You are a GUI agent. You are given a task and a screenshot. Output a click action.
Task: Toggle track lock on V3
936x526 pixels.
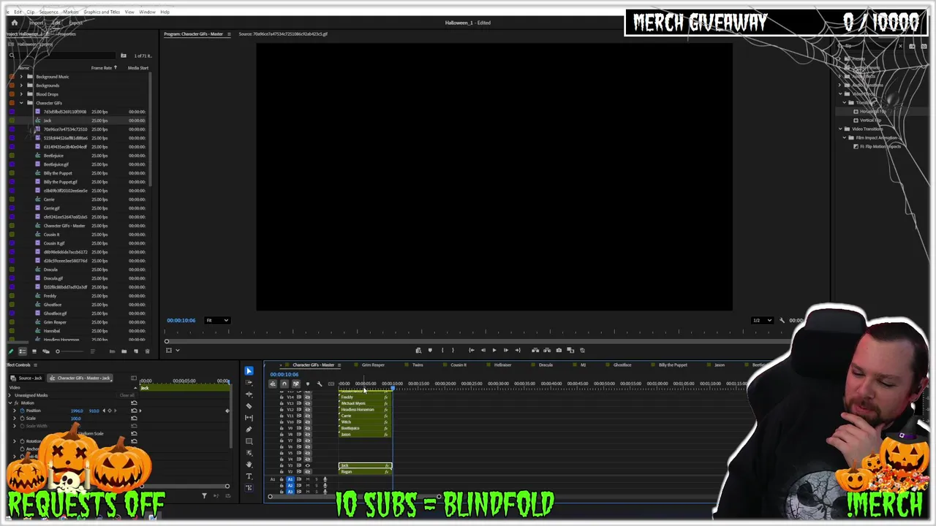pyautogui.click(x=282, y=465)
